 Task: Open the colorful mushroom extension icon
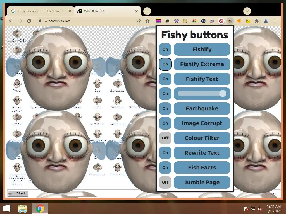[x=194, y=21]
